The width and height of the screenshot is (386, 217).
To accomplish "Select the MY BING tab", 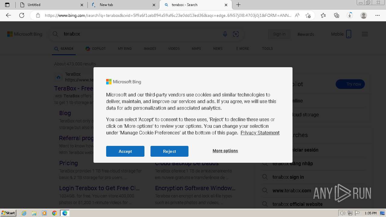I will coord(125,49).
